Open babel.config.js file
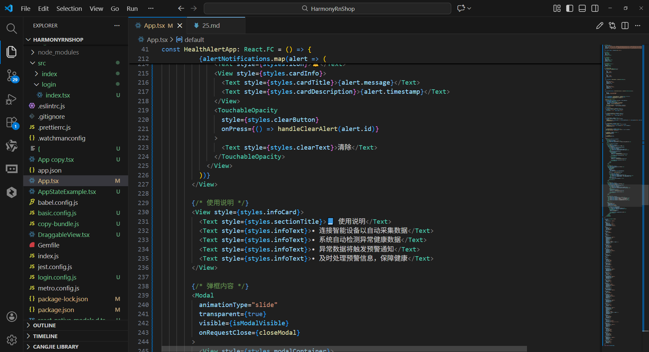Image resolution: width=649 pixels, height=352 pixels. click(76, 202)
